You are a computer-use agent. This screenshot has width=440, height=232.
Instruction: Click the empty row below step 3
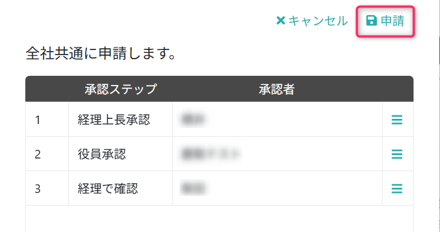(219, 219)
